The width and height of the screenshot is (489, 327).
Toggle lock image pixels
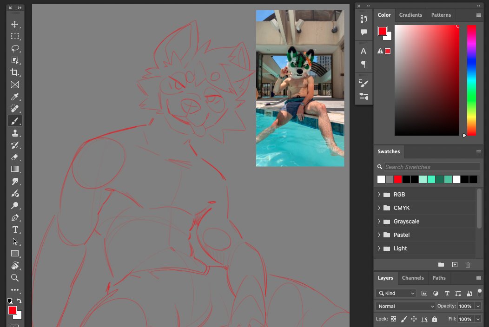[x=403, y=319]
